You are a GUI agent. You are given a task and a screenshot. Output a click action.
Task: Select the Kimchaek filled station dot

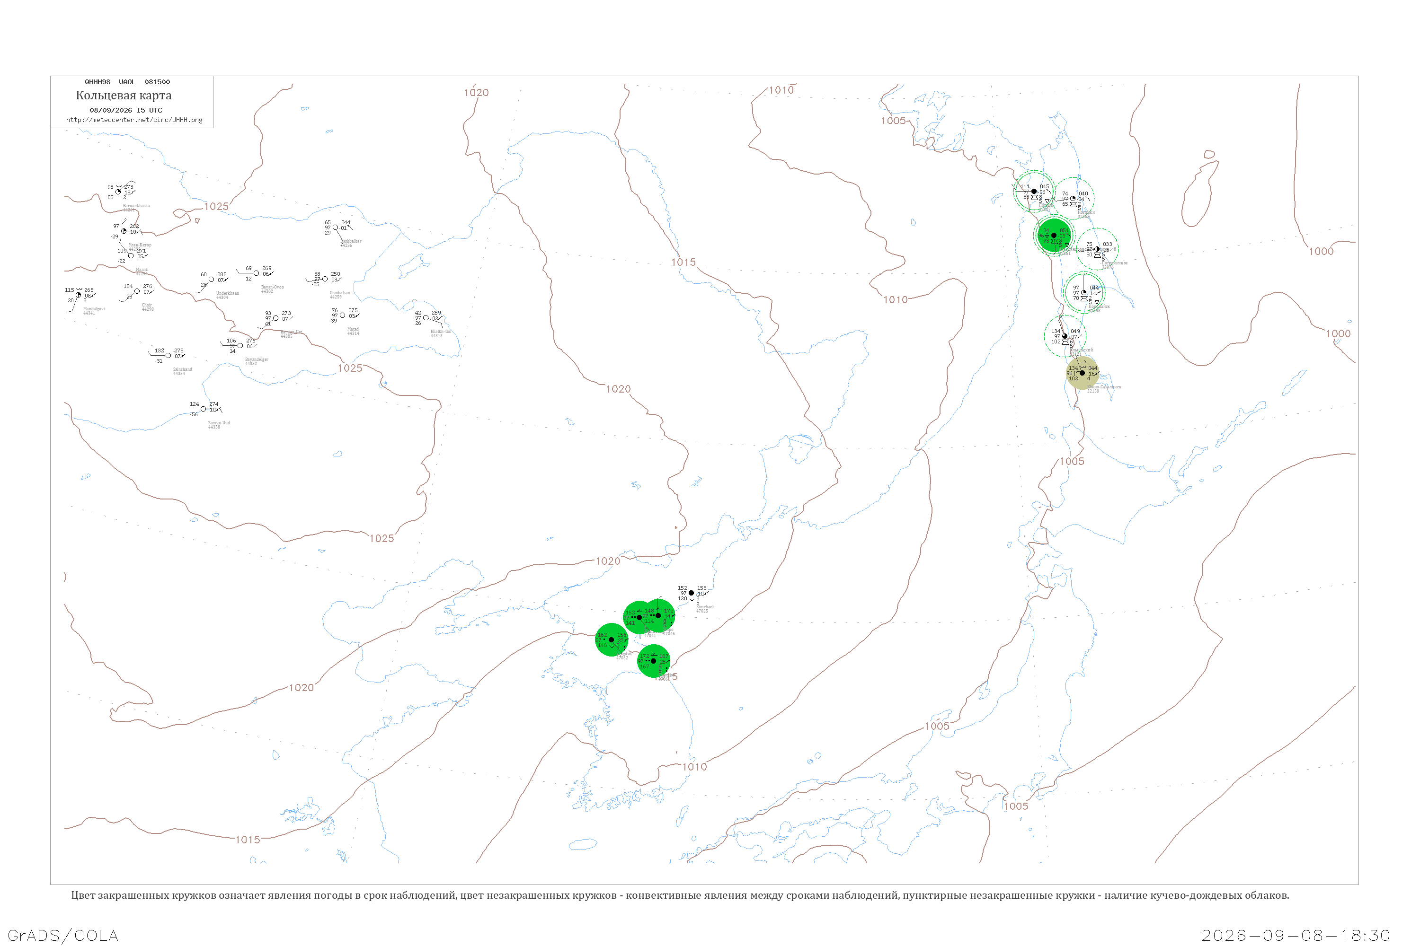point(691,593)
